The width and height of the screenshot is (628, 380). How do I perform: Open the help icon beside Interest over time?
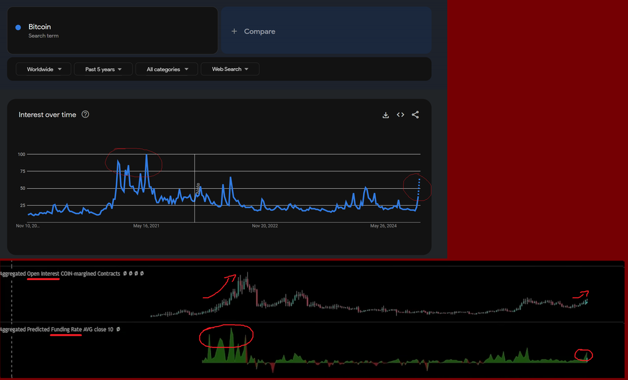[85, 115]
